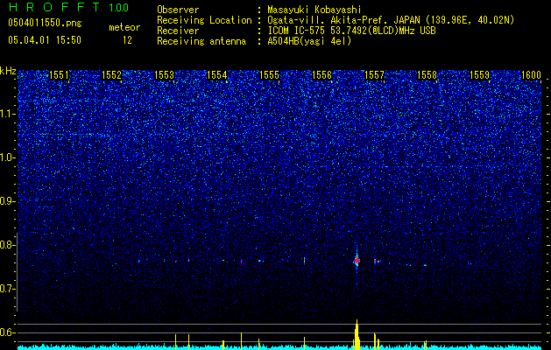Click the gray vertical range bar at left edge
This screenshot has width=551, height=350.
[x=18, y=272]
